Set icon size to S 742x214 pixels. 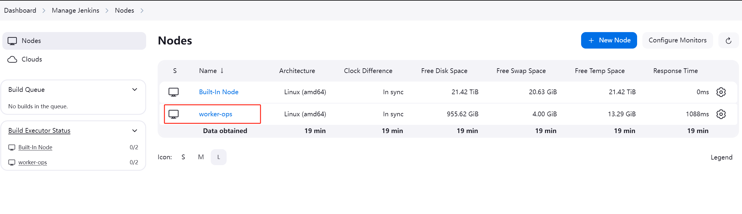[x=183, y=157]
